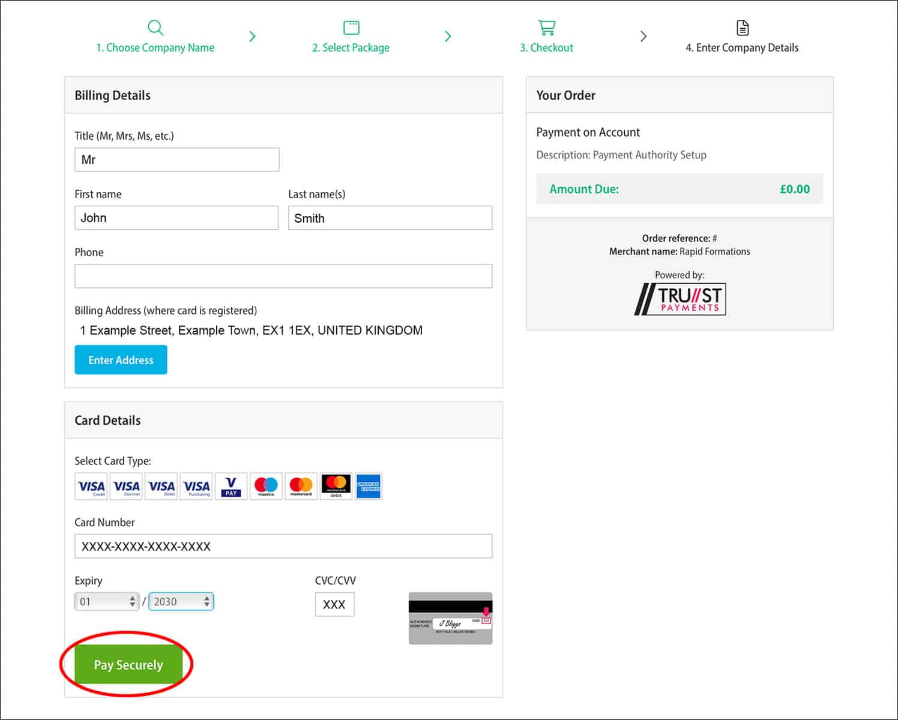The height and width of the screenshot is (720, 898).
Task: Select the Visa Credit card type
Action: [x=91, y=487]
